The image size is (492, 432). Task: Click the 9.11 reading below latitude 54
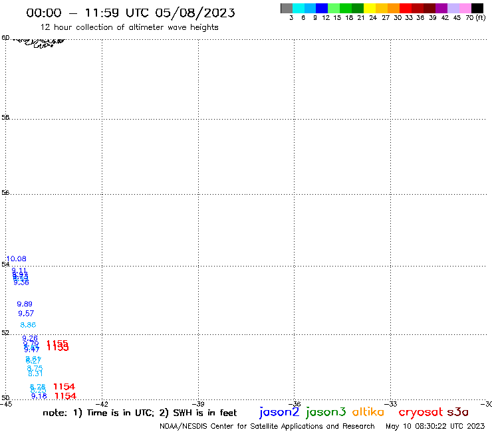pyautogui.click(x=19, y=270)
